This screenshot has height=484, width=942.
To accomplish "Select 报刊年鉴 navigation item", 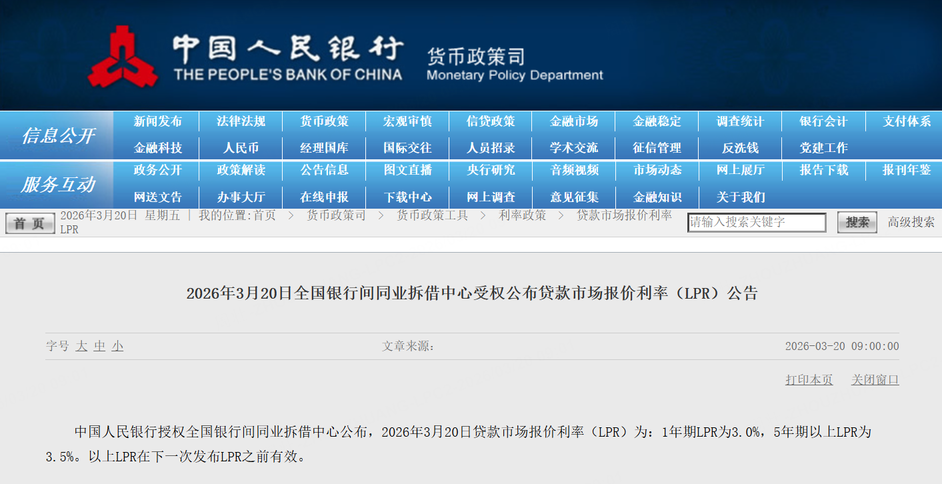I will 907,170.
